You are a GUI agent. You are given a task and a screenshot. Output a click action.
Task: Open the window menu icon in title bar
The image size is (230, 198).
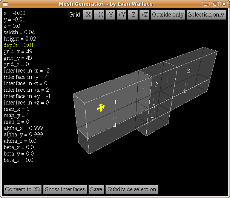pos(5,4)
